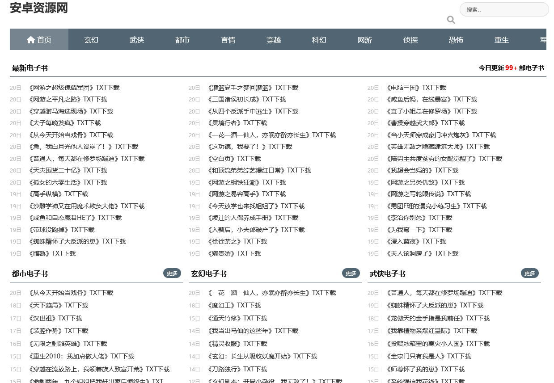Go to the 言情 category
Image resolution: width=554 pixels, height=383 pixels.
228,40
